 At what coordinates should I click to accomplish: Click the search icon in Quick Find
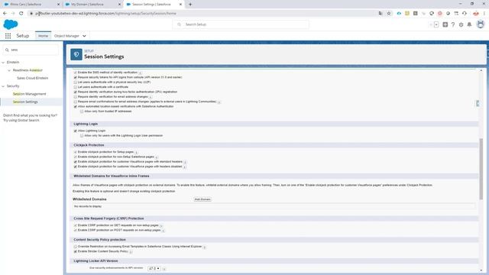click(7, 50)
